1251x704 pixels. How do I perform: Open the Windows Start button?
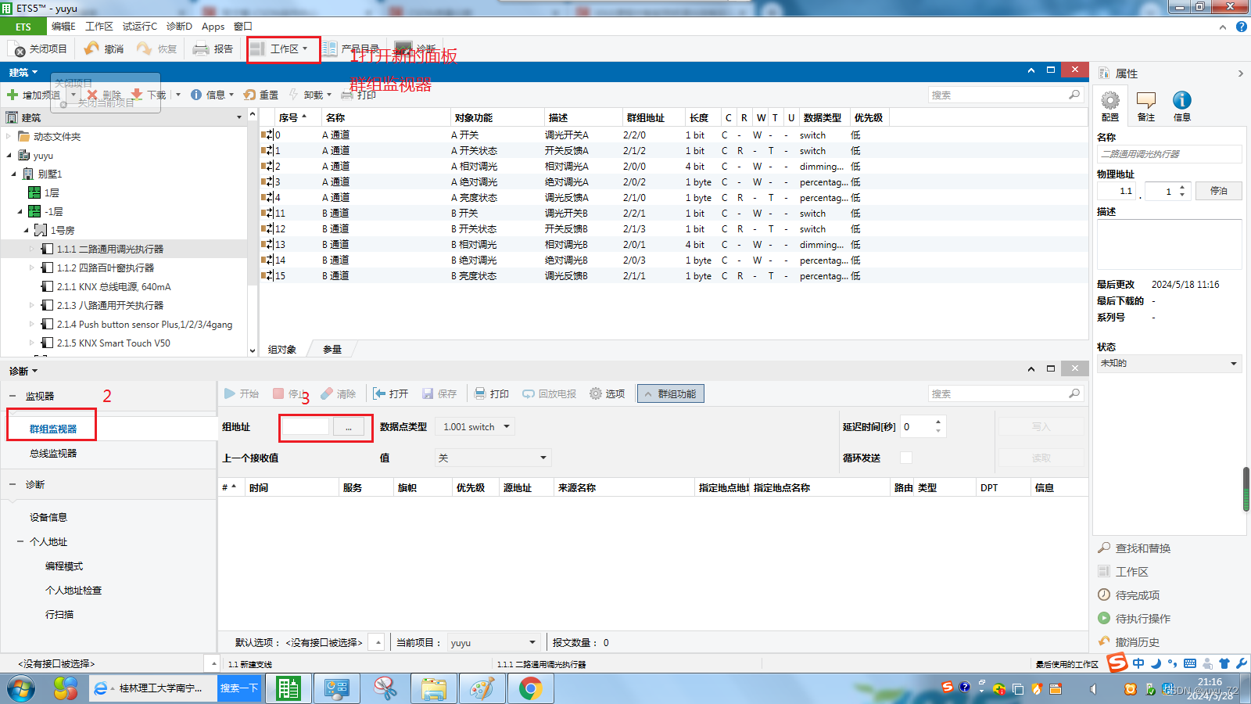click(x=21, y=689)
